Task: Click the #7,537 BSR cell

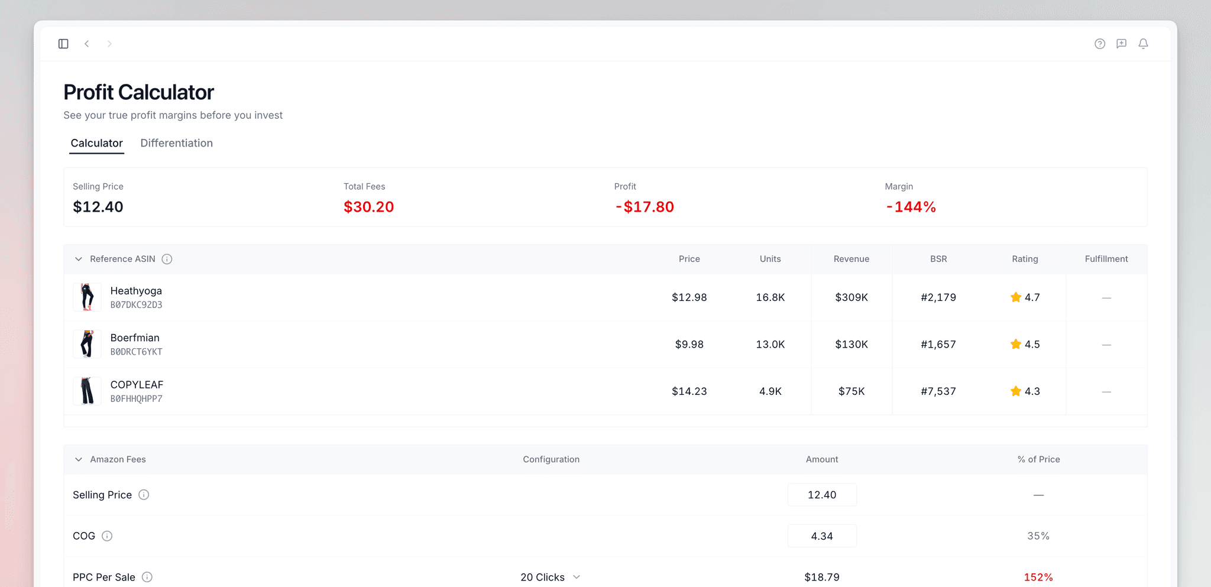Action: click(938, 391)
